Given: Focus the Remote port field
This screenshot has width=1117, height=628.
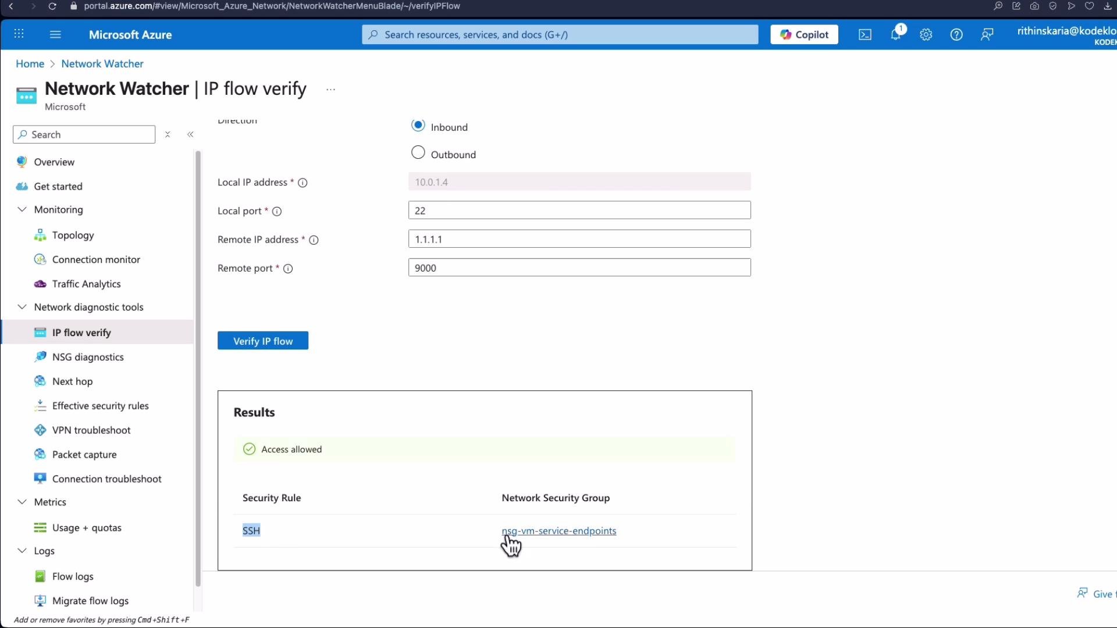Looking at the screenshot, I should point(579,267).
